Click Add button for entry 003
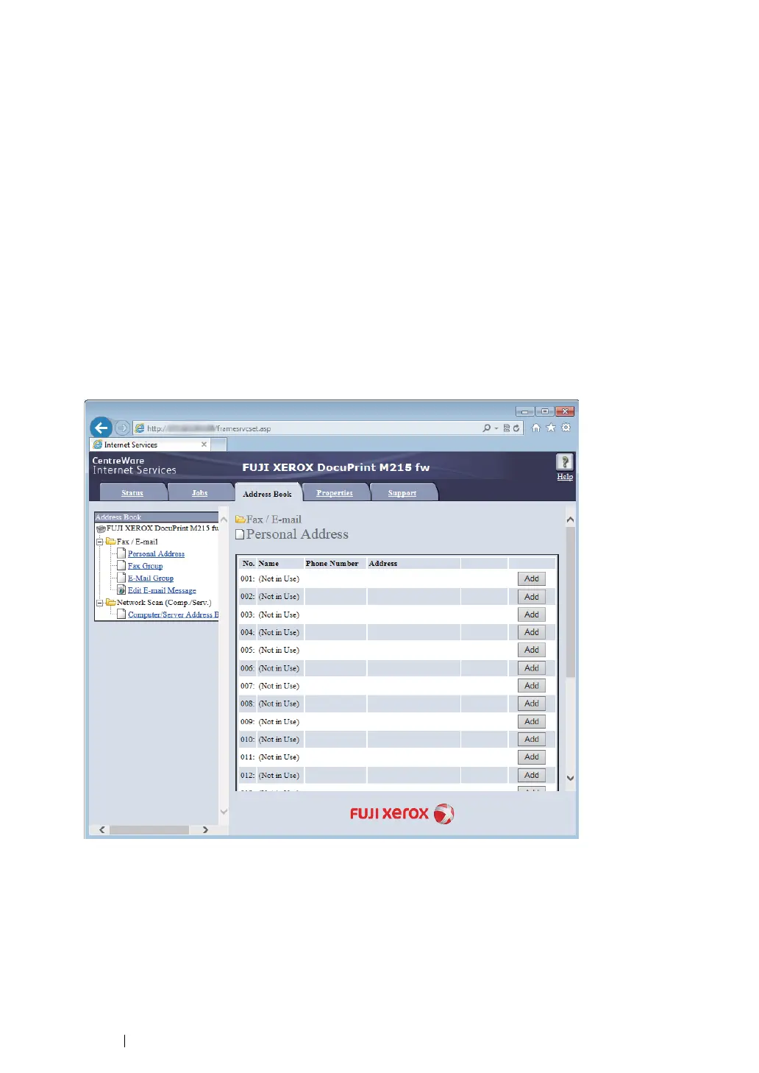Viewport: 759px width, 1073px height. tap(532, 615)
